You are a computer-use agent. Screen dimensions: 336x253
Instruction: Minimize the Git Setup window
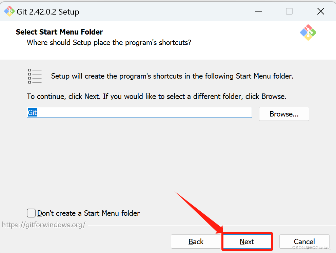tap(258, 11)
